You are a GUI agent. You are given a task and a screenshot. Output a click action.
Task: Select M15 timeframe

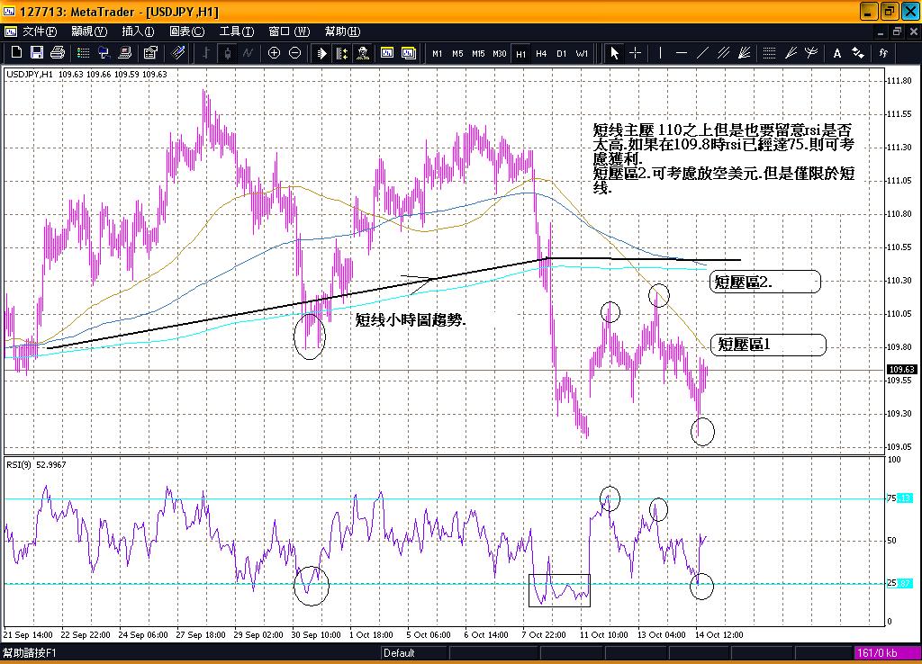tap(478, 53)
